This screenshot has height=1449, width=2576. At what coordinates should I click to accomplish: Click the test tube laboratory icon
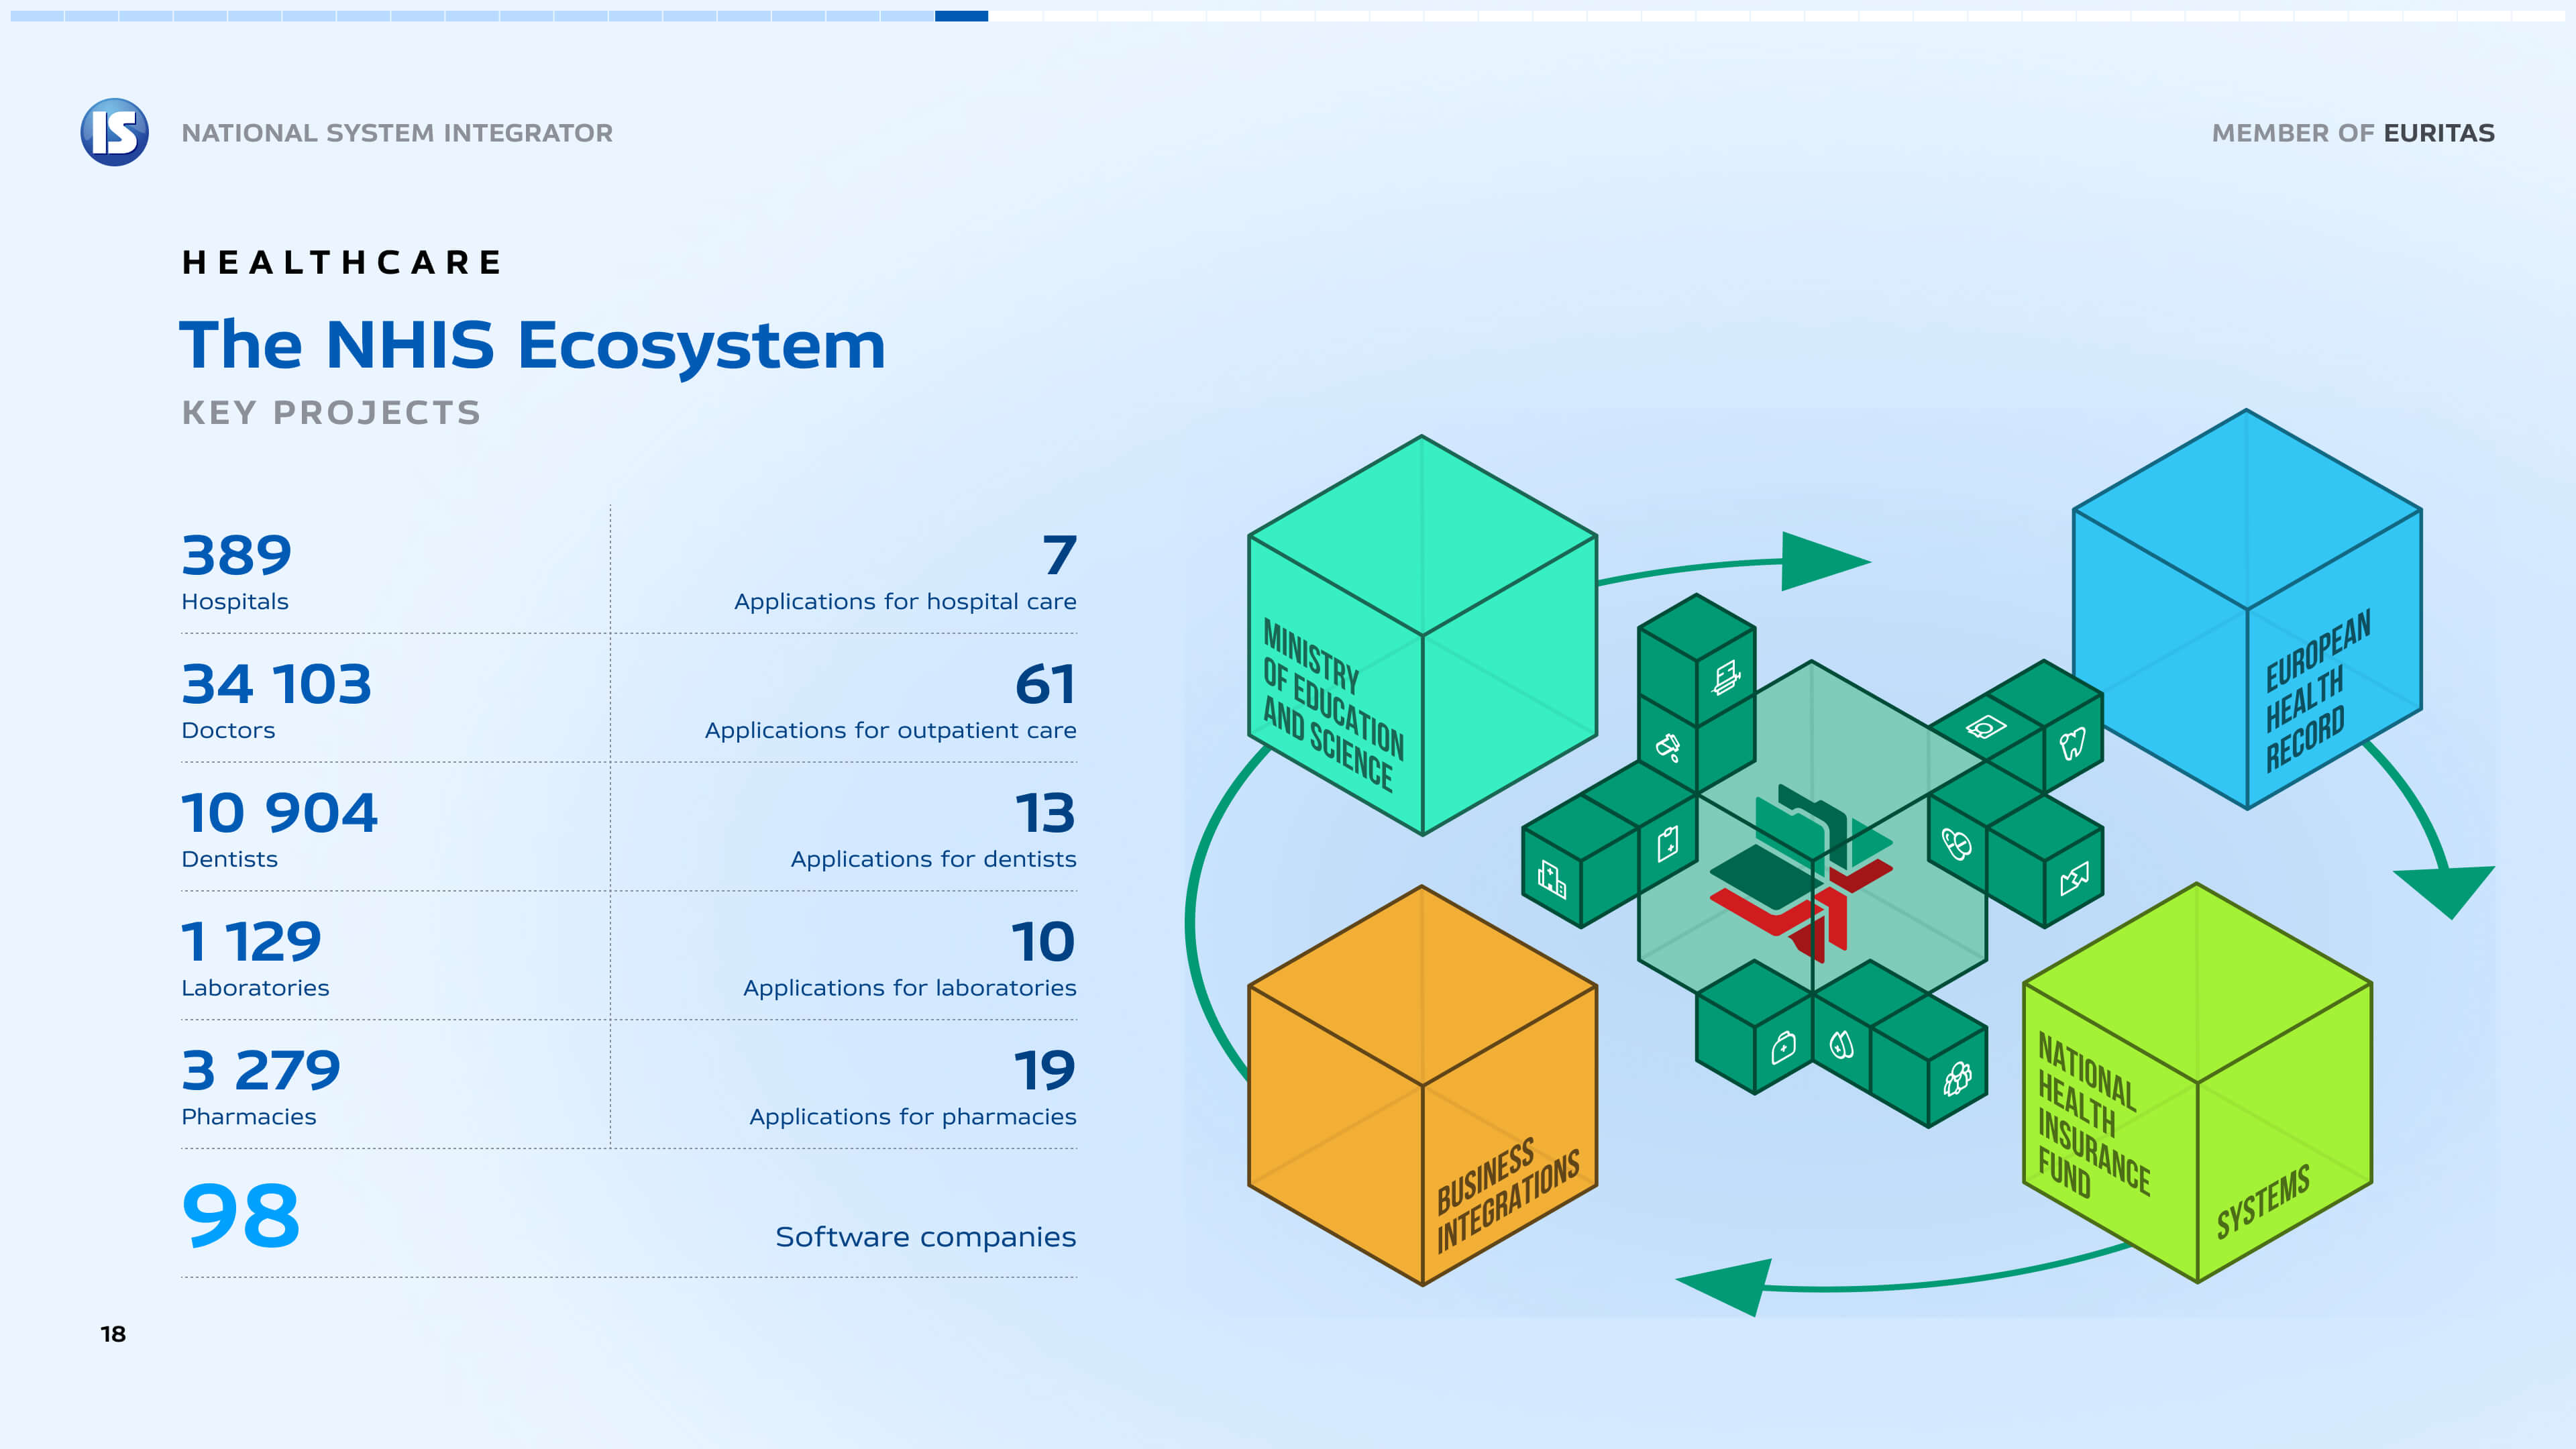(1668, 746)
